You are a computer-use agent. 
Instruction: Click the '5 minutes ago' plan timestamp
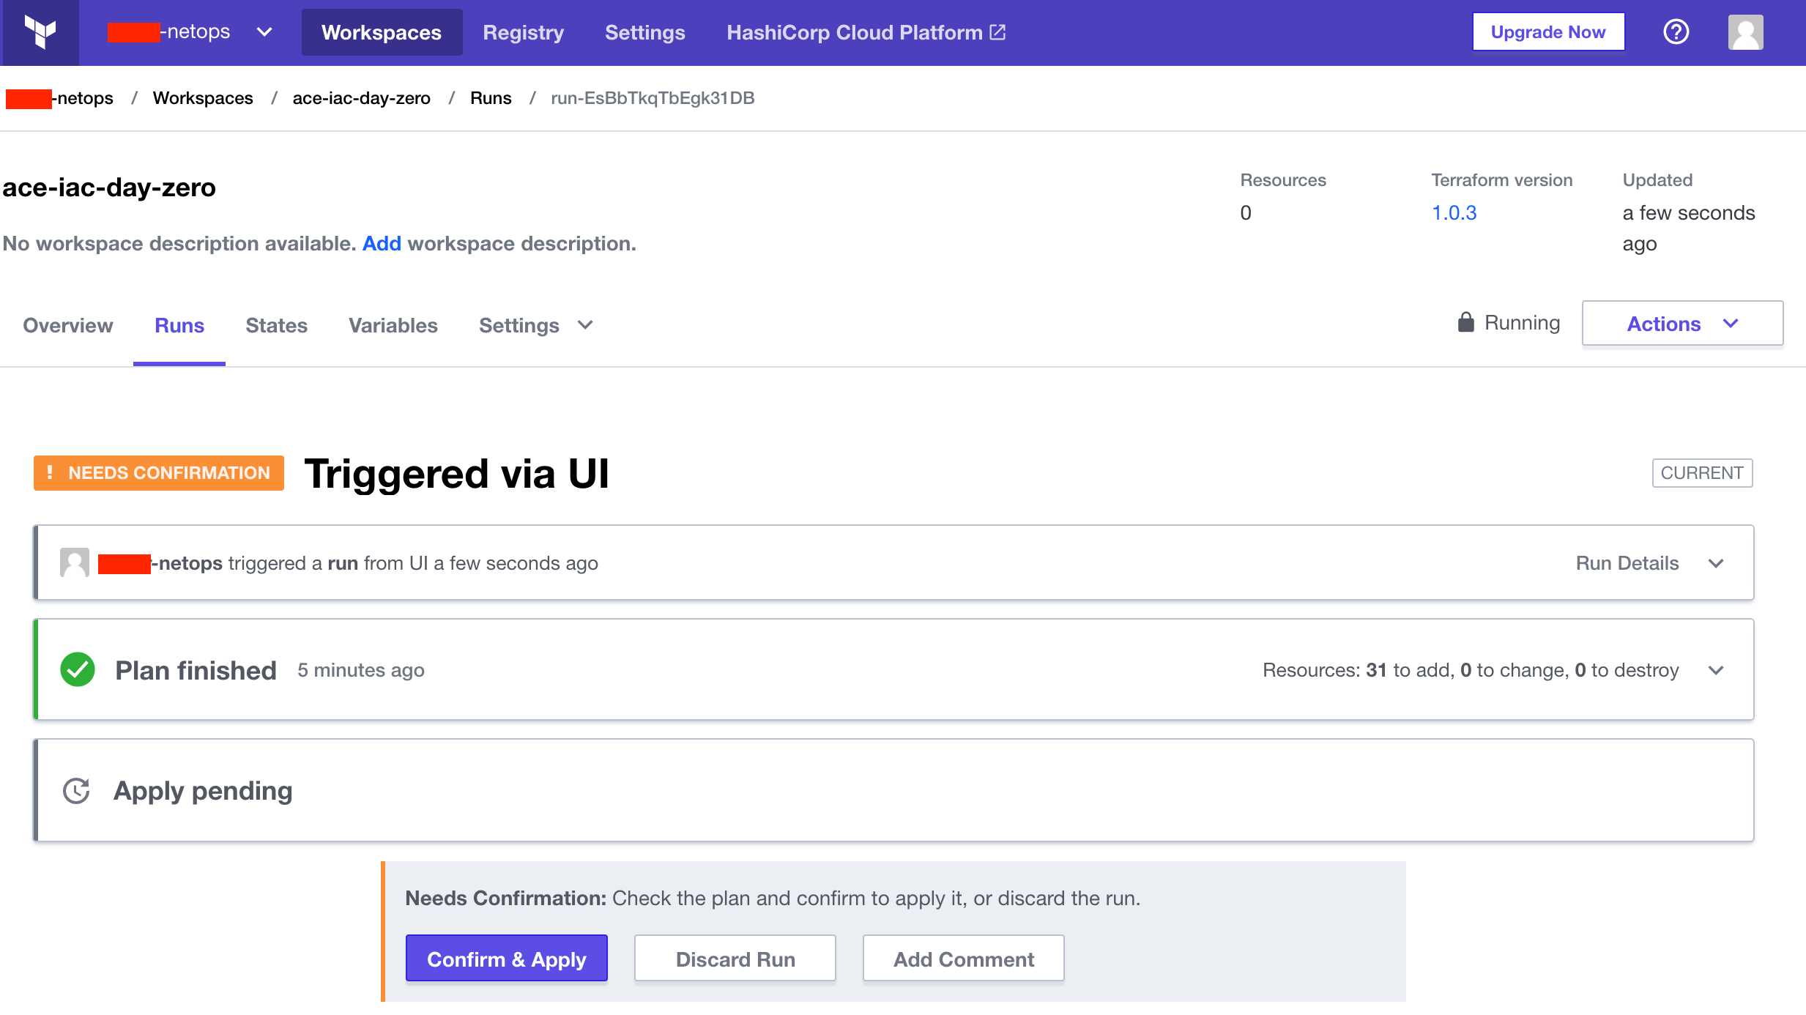point(361,670)
